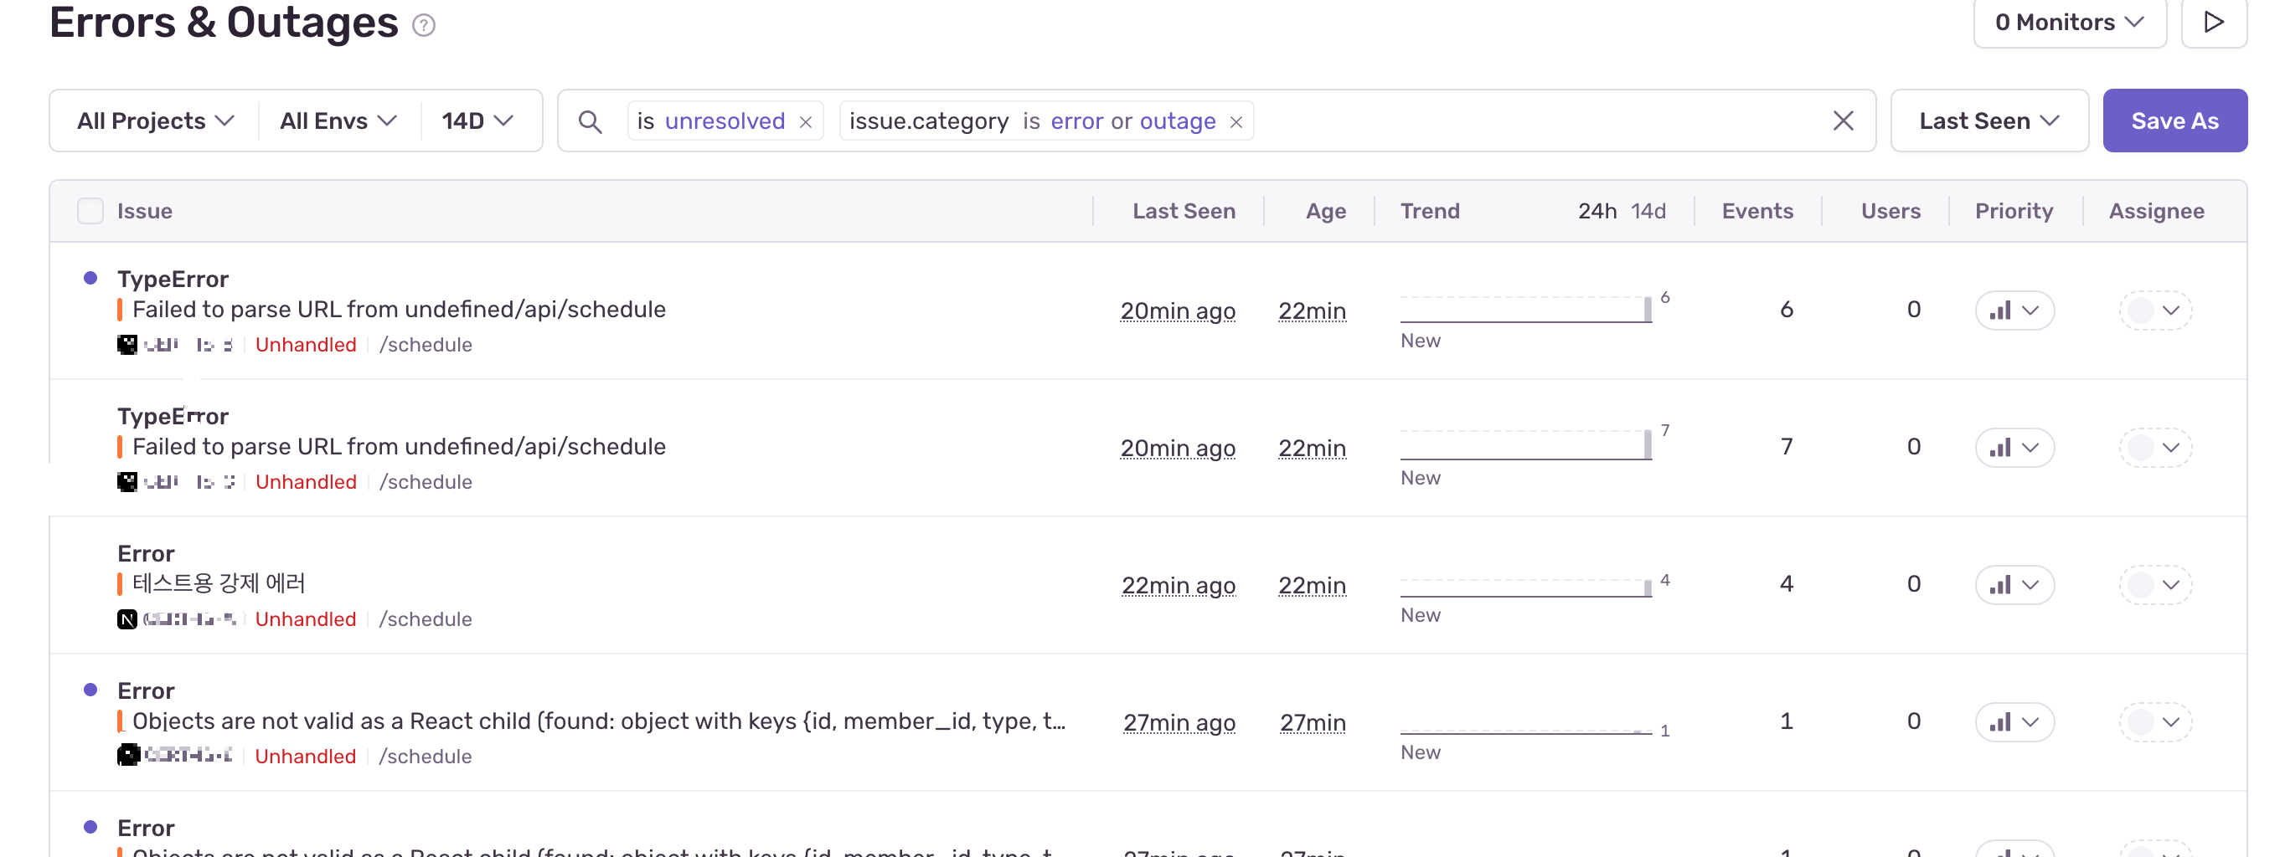This screenshot has height=857, width=2280.
Task: Click '/schedule' in the Korean Error row
Action: coord(425,619)
